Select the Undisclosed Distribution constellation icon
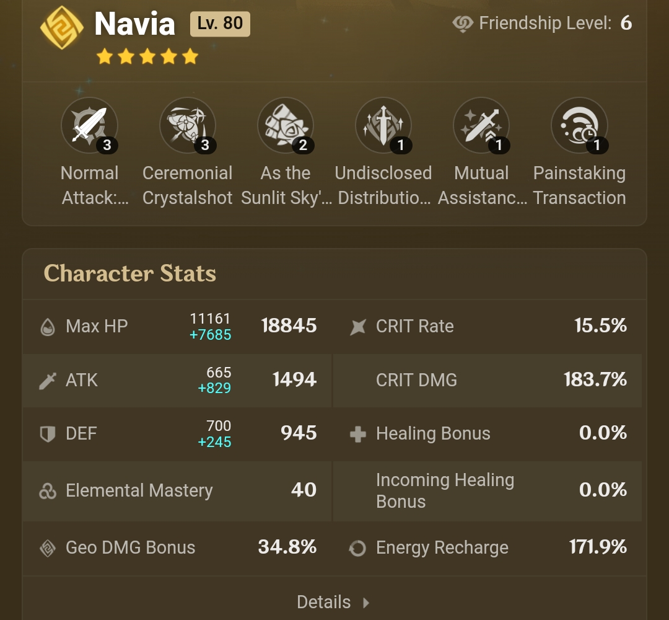The width and height of the screenshot is (669, 620). 383,125
